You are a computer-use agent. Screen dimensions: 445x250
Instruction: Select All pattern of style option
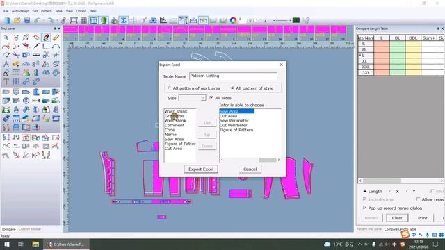[x=252, y=88]
